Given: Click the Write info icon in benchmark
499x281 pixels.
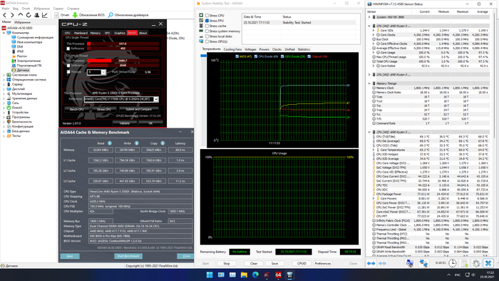Looking at the screenshot, I should (x=137, y=143).
